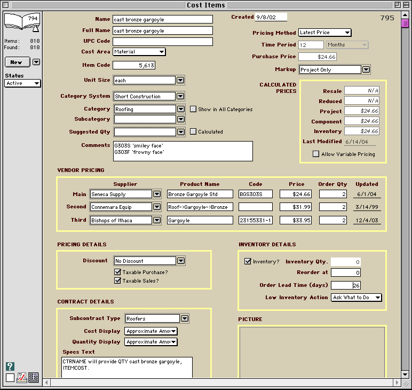Uncheck the Inventory? checkbox

[248, 261]
